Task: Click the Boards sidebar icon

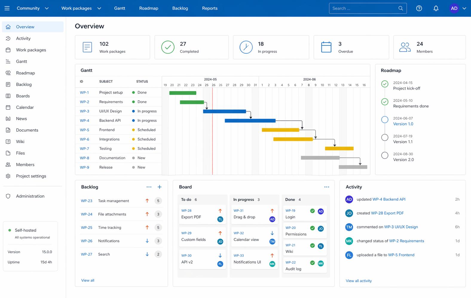Action: point(8,96)
